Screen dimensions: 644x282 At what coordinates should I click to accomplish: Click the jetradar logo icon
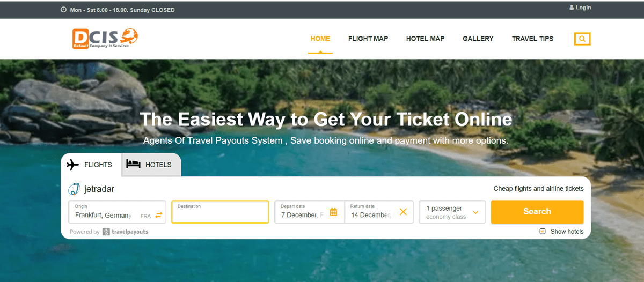click(74, 189)
